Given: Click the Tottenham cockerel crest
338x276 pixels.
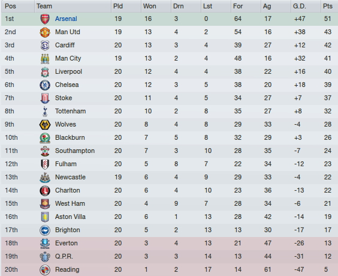Looking at the screenshot, I should pyautogui.click(x=45, y=112).
